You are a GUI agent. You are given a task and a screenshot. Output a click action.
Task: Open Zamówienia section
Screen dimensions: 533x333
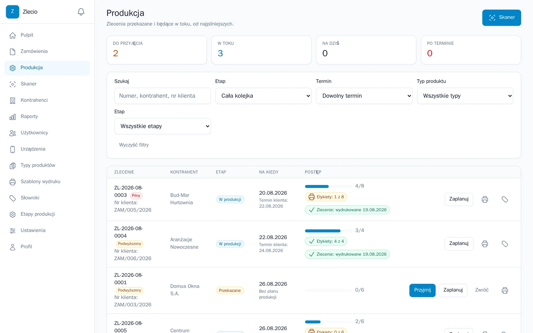[x=47, y=51]
